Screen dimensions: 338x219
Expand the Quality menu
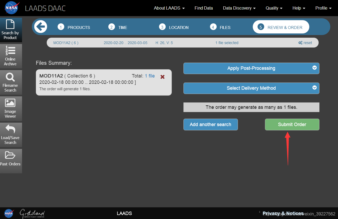274,8
